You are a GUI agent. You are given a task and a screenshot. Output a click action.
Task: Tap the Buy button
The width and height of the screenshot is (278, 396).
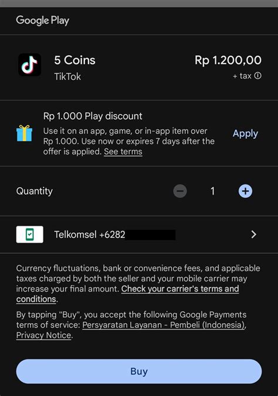click(139, 371)
